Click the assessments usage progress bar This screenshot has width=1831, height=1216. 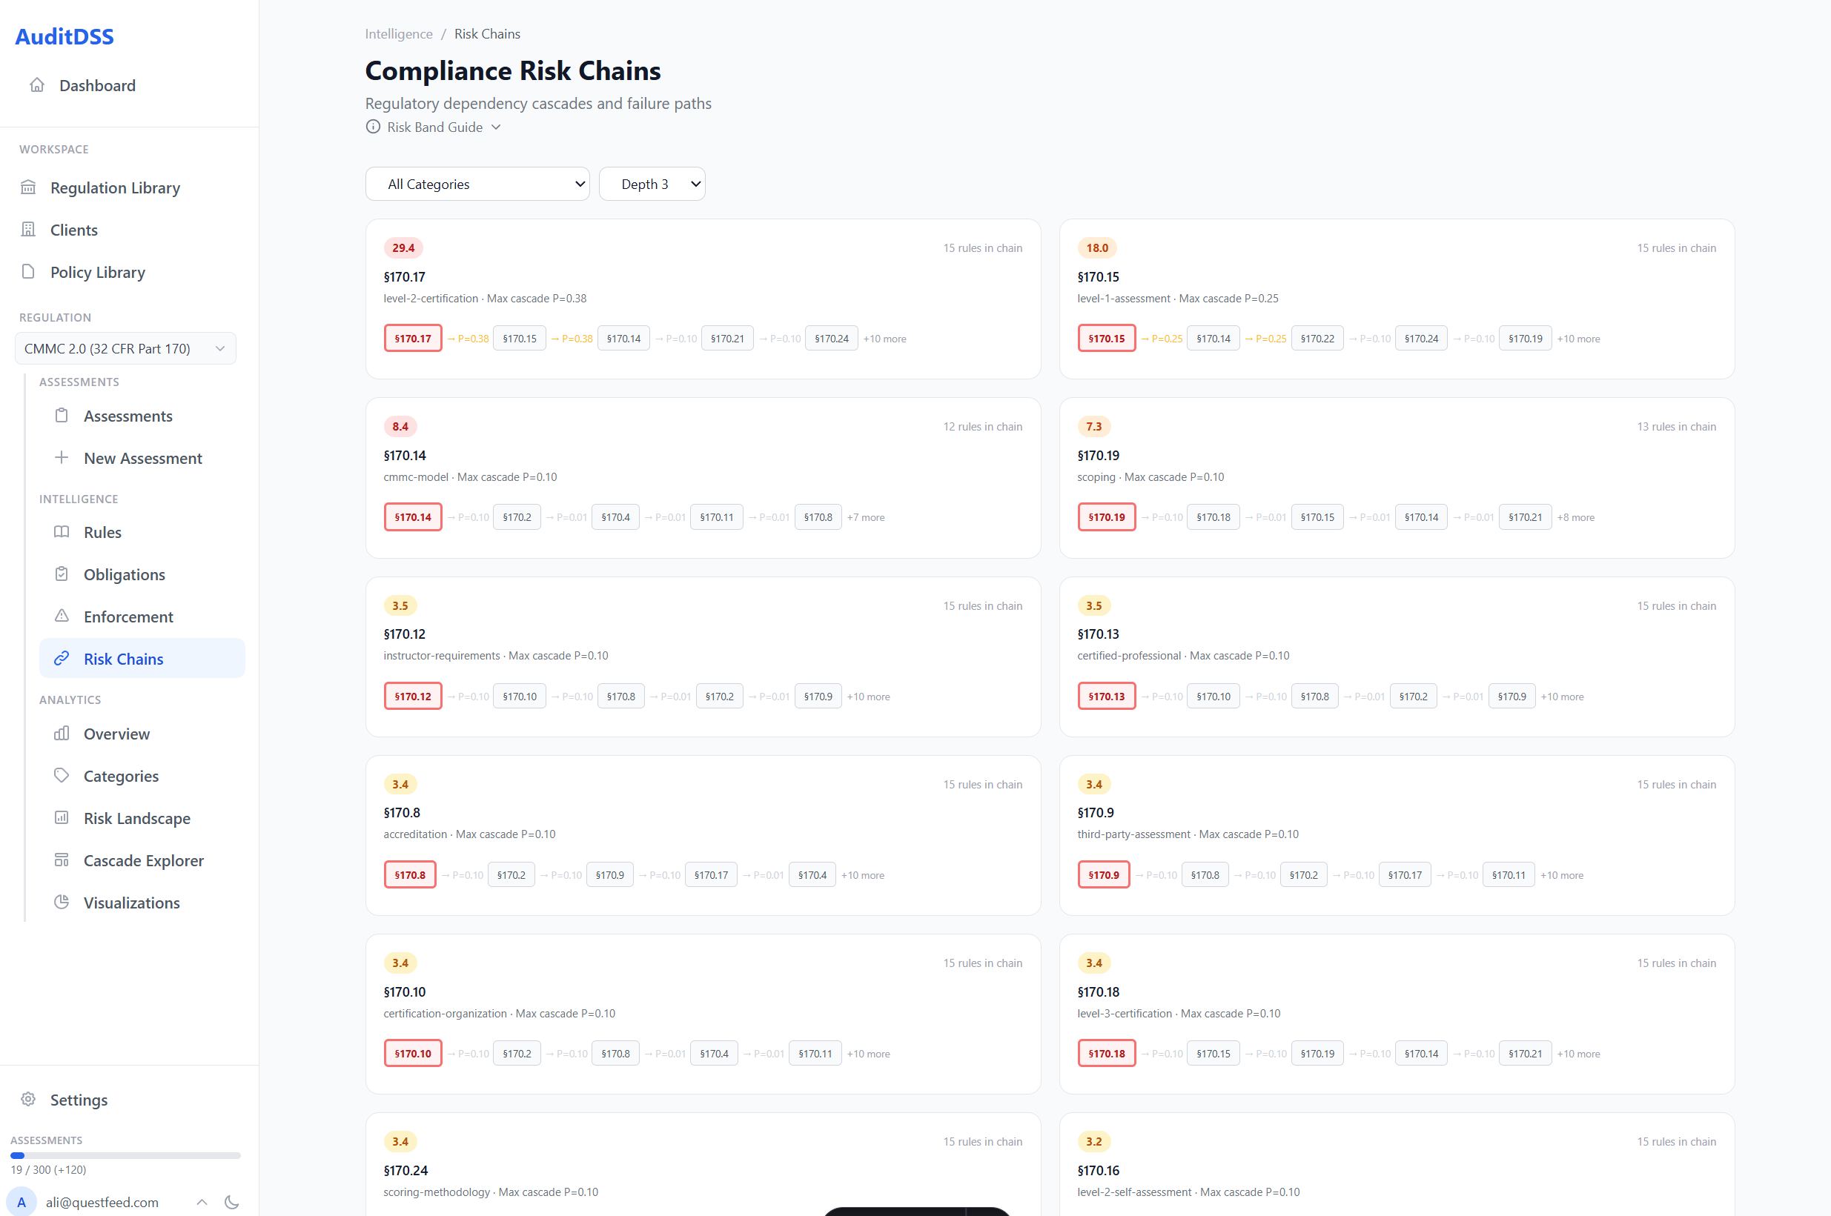coord(125,1155)
